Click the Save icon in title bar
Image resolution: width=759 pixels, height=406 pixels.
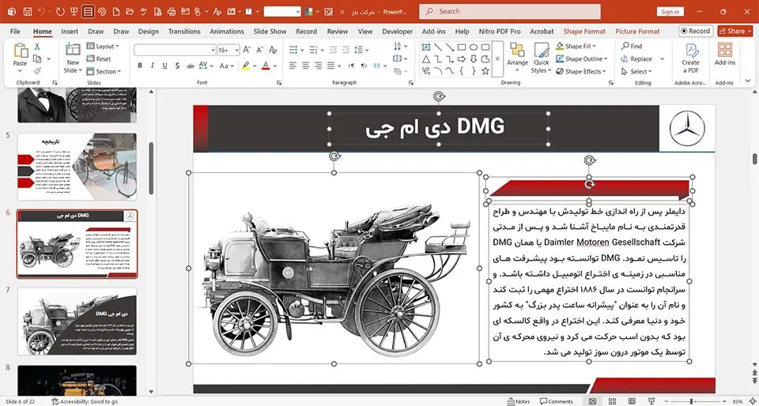(28, 12)
